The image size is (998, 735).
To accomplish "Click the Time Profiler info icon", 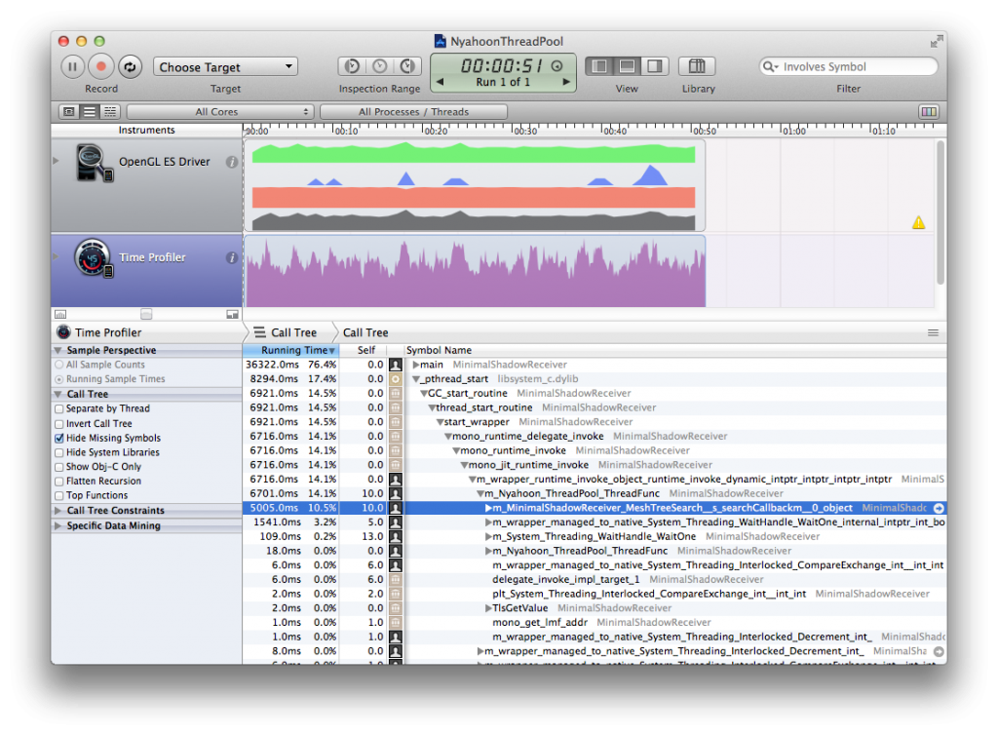I will click(x=232, y=258).
